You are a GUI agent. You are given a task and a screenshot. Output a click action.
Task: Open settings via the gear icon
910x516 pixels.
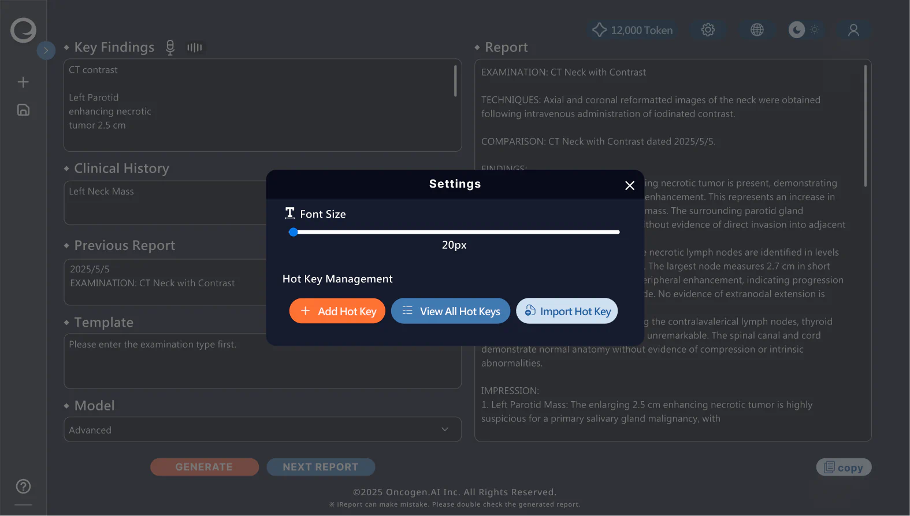tap(708, 30)
